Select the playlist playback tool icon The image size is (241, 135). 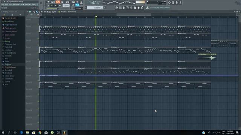coord(55,12)
